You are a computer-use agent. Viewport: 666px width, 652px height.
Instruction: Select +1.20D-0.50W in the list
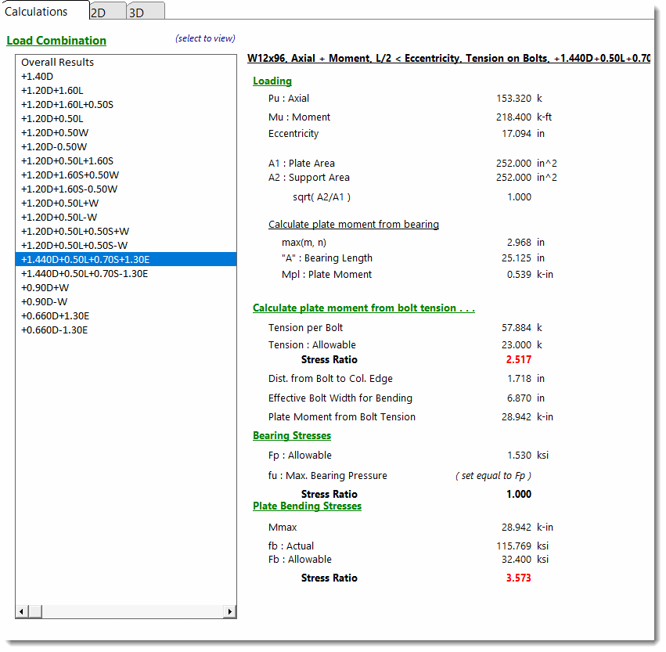(x=53, y=147)
